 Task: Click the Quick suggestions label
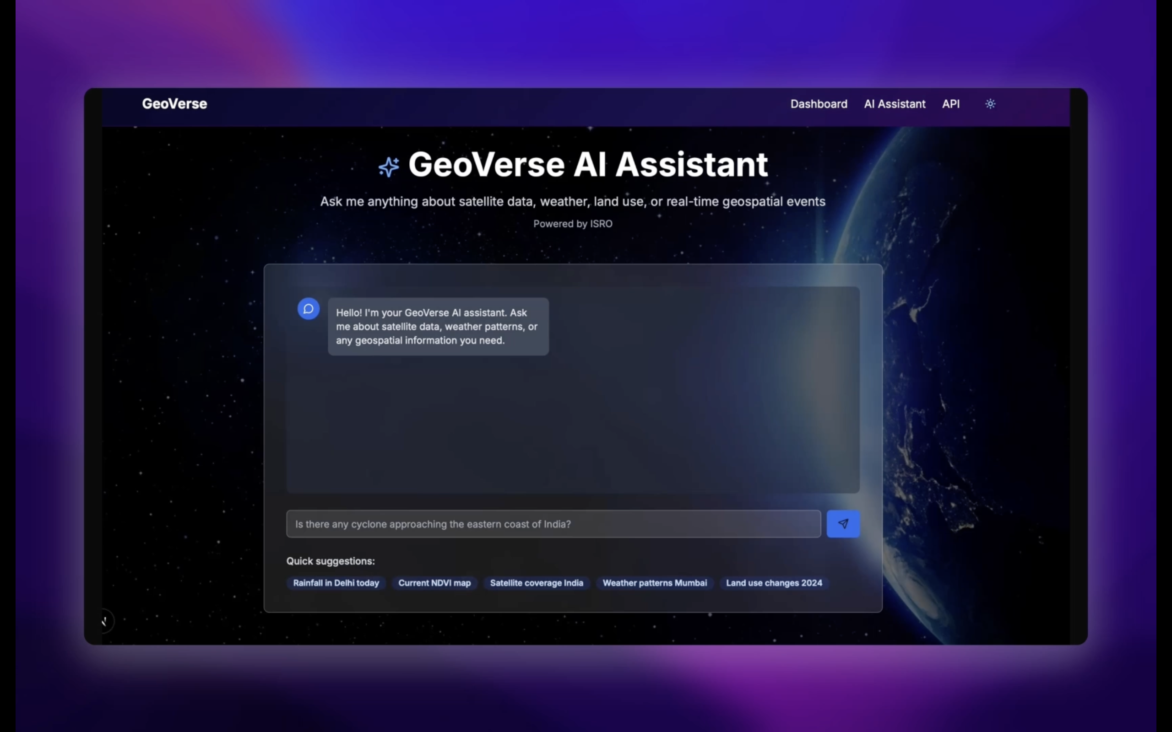coord(331,561)
